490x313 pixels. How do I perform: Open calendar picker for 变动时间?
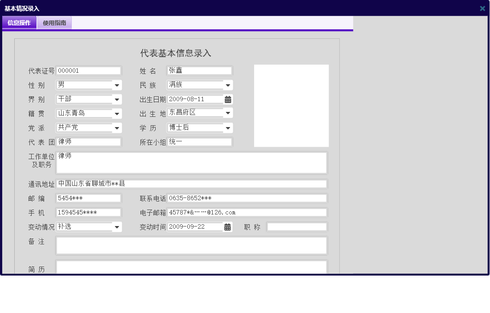(x=227, y=227)
